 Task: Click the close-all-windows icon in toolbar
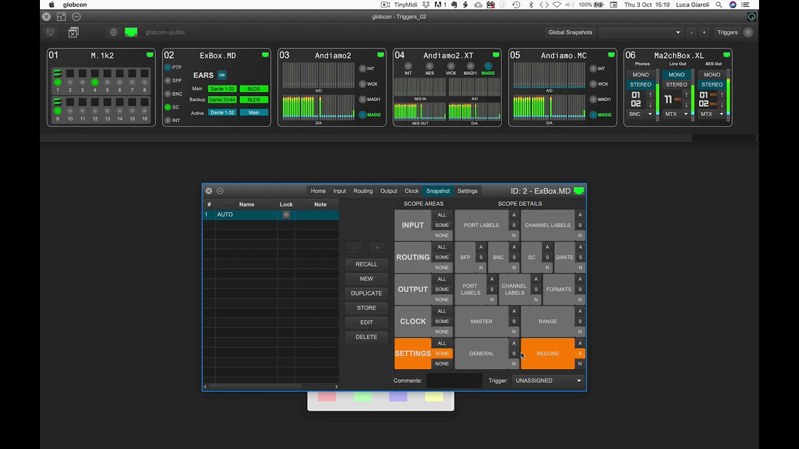[73, 32]
